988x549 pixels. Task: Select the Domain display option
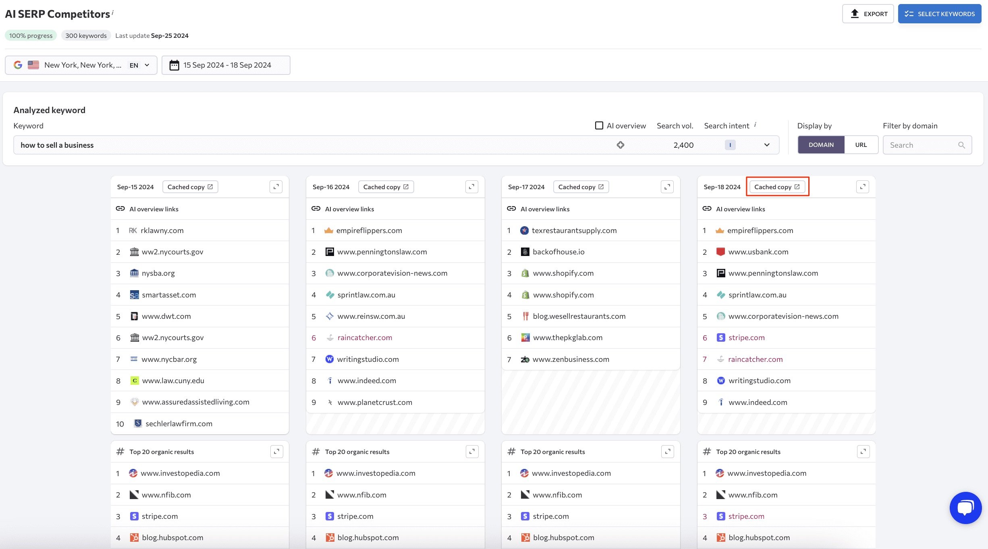point(821,144)
